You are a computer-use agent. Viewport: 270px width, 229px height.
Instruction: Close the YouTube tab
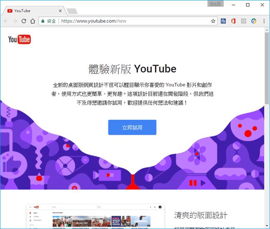point(60,10)
